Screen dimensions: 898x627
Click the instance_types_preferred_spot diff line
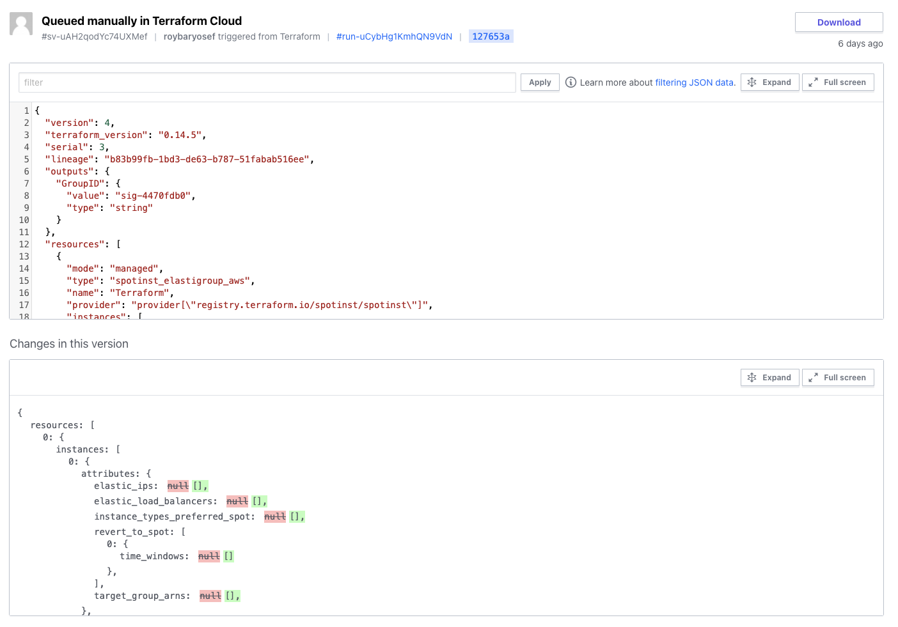click(x=200, y=516)
